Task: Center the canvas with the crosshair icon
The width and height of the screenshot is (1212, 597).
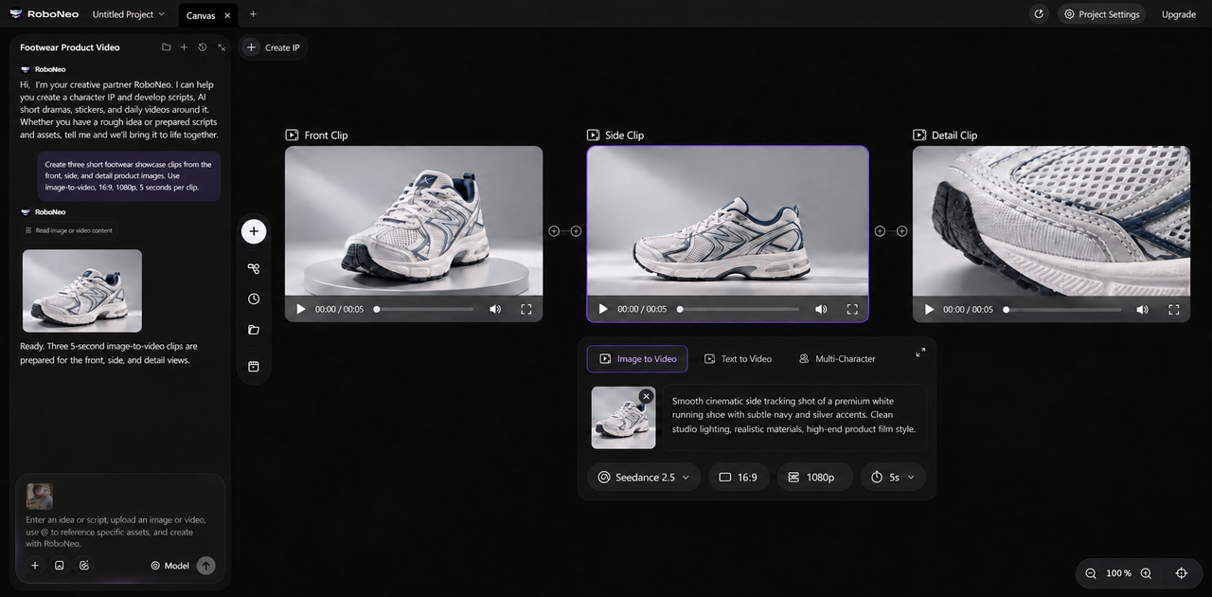Action: (x=1181, y=573)
